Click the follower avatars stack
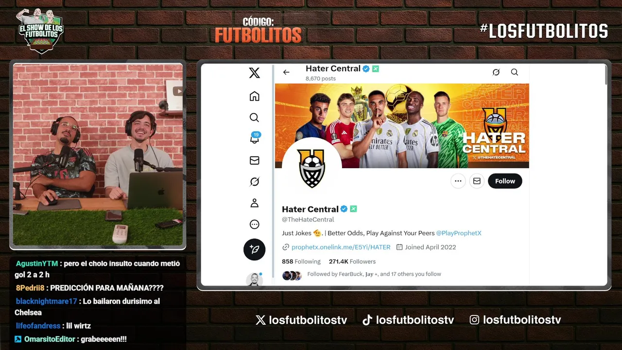 point(292,276)
